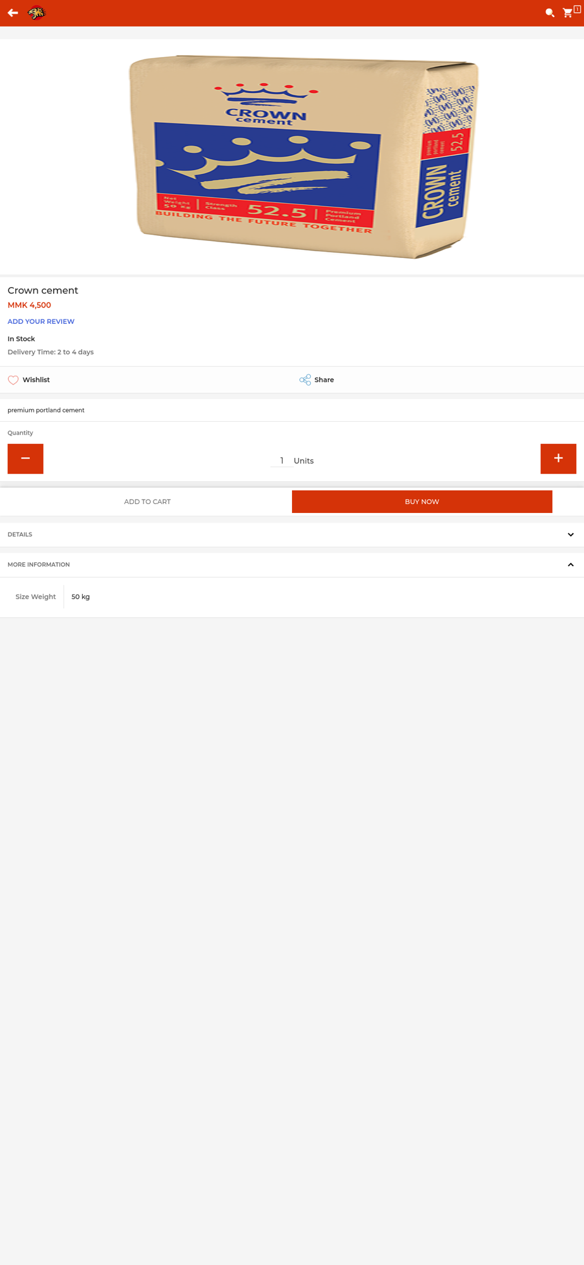Image resolution: width=584 pixels, height=1265 pixels.
Task: Tap the Wishlist heart icon
Action: click(x=13, y=380)
